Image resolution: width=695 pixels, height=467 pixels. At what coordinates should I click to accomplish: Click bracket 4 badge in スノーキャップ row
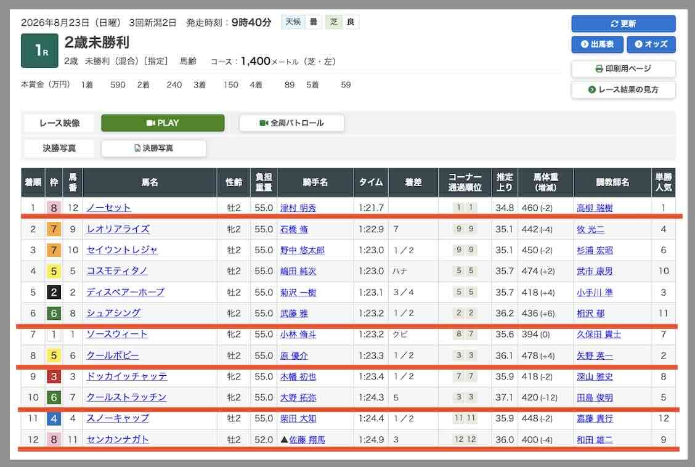click(54, 418)
